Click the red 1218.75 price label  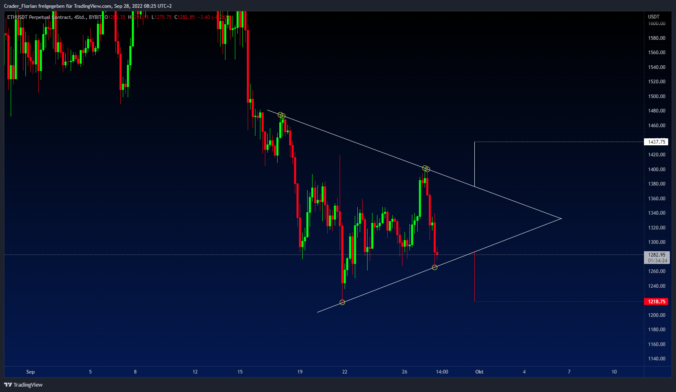point(656,302)
